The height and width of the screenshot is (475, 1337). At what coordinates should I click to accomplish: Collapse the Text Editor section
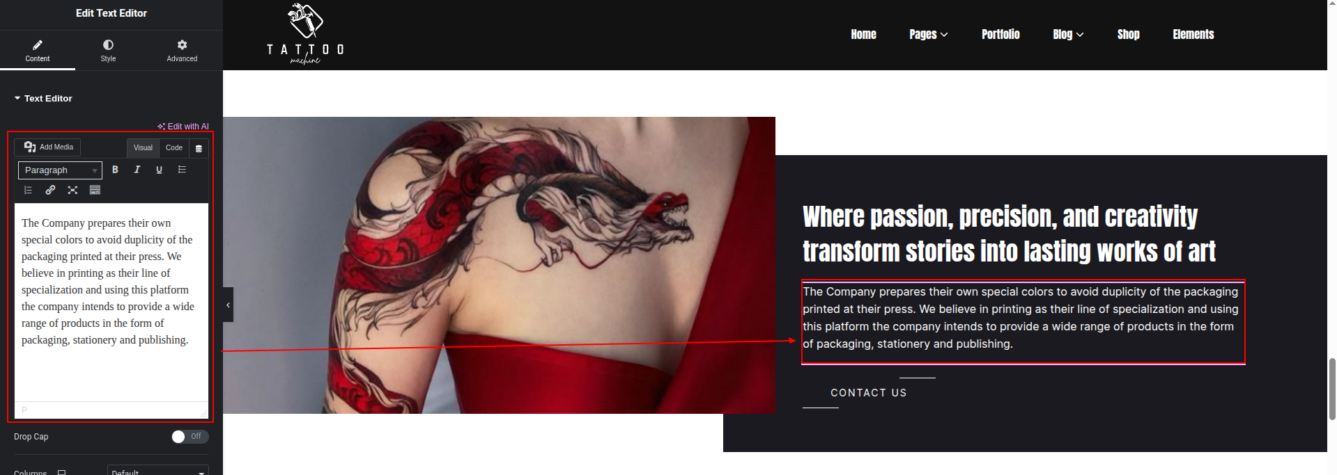43,98
